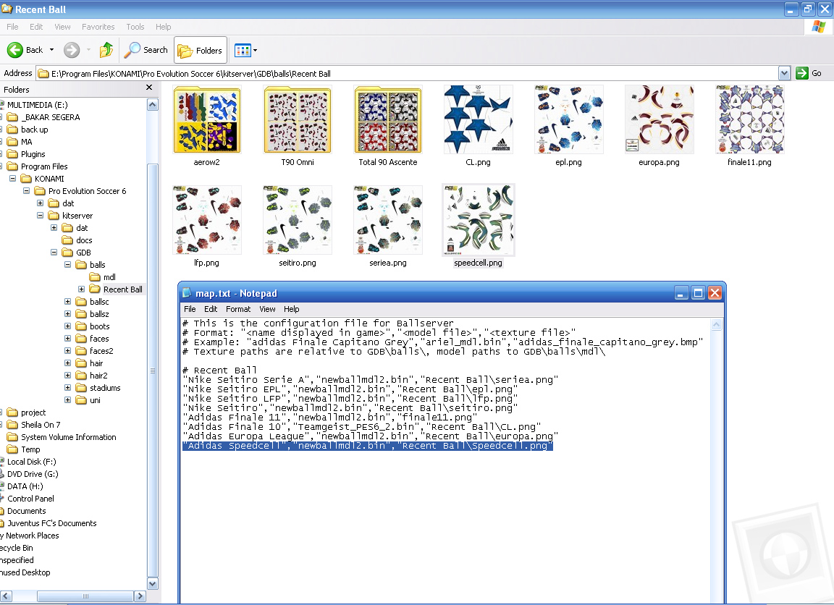
Task: Expand the stadiums folder node
Action: (67, 388)
